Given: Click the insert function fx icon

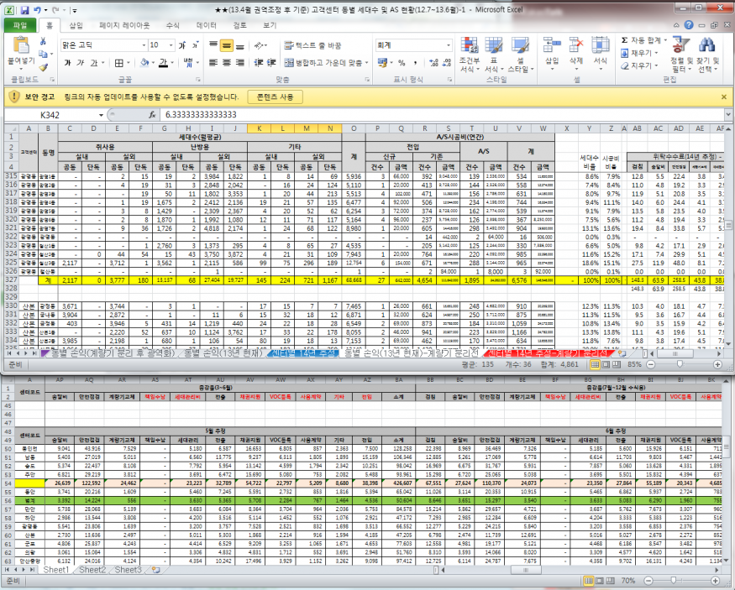Looking at the screenshot, I should [x=152, y=114].
